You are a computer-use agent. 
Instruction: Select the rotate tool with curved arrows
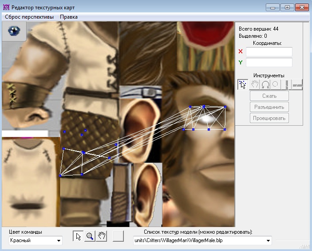pos(265,84)
